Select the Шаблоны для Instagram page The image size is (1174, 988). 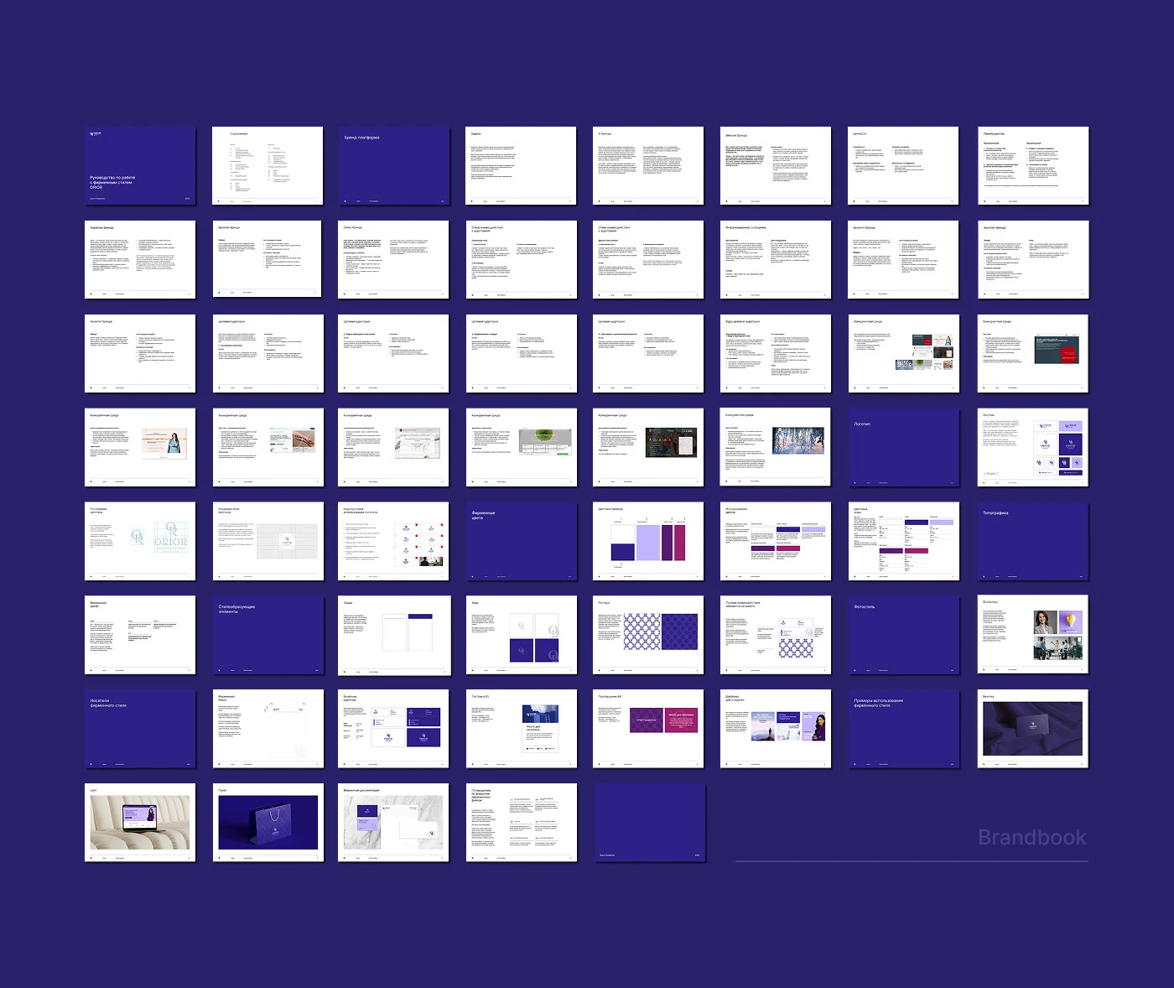pos(776,729)
